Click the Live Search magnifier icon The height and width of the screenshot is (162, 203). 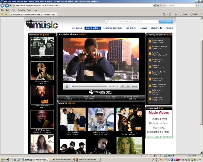tap(198, 6)
